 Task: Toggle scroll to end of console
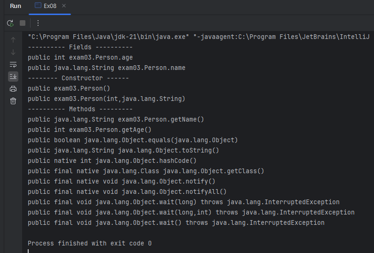tap(13, 76)
